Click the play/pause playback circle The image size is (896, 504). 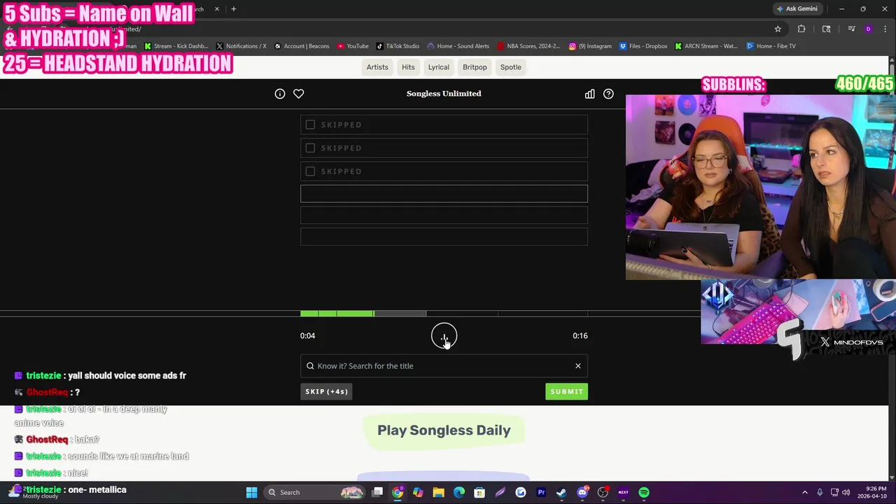[444, 336]
